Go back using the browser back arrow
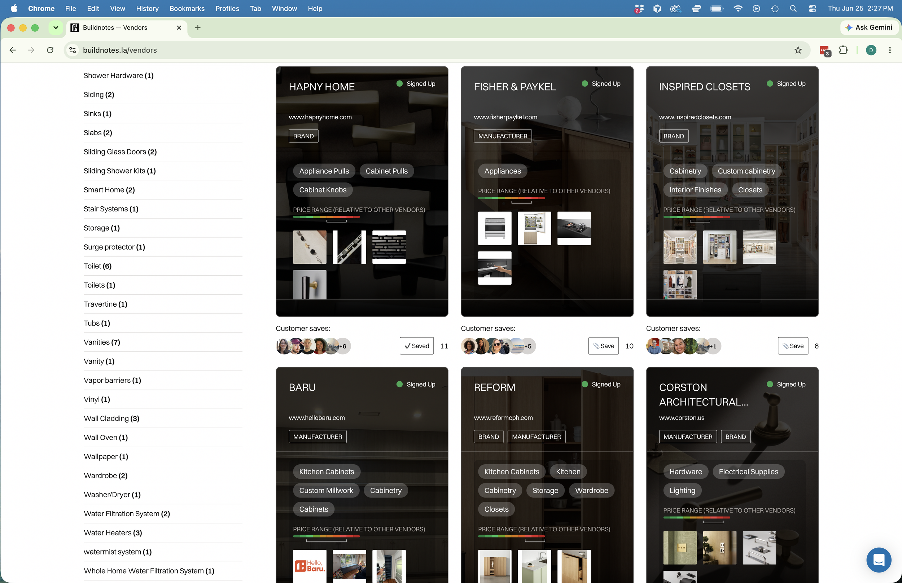The height and width of the screenshot is (583, 902). tap(13, 50)
